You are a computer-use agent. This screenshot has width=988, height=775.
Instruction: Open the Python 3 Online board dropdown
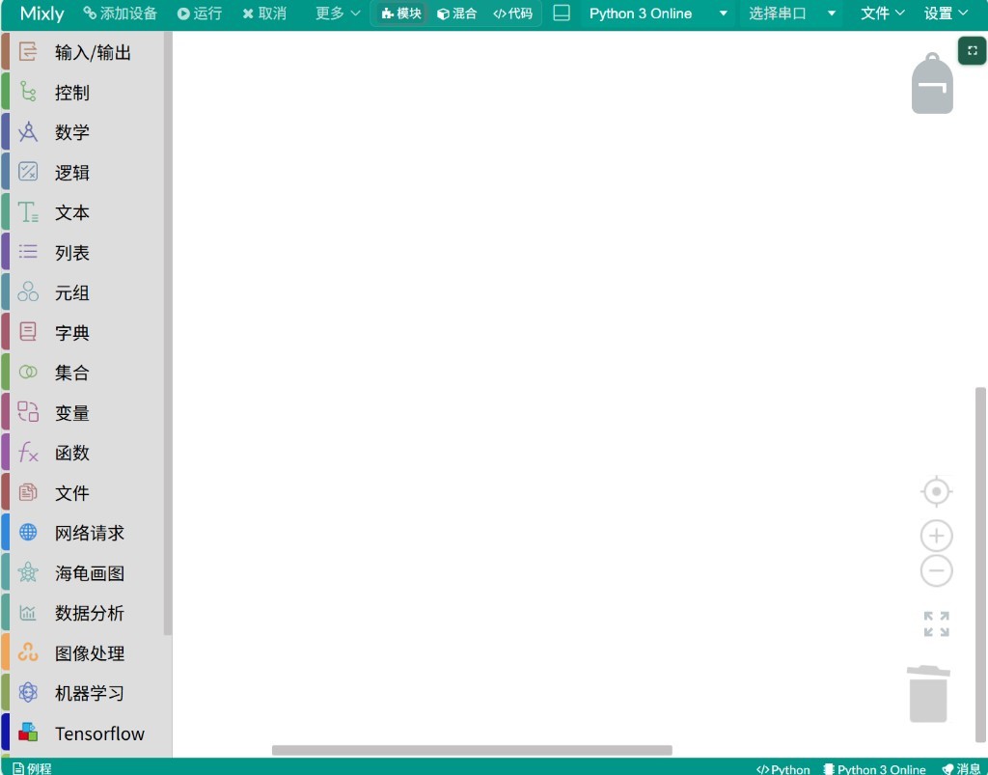pyautogui.click(x=658, y=14)
